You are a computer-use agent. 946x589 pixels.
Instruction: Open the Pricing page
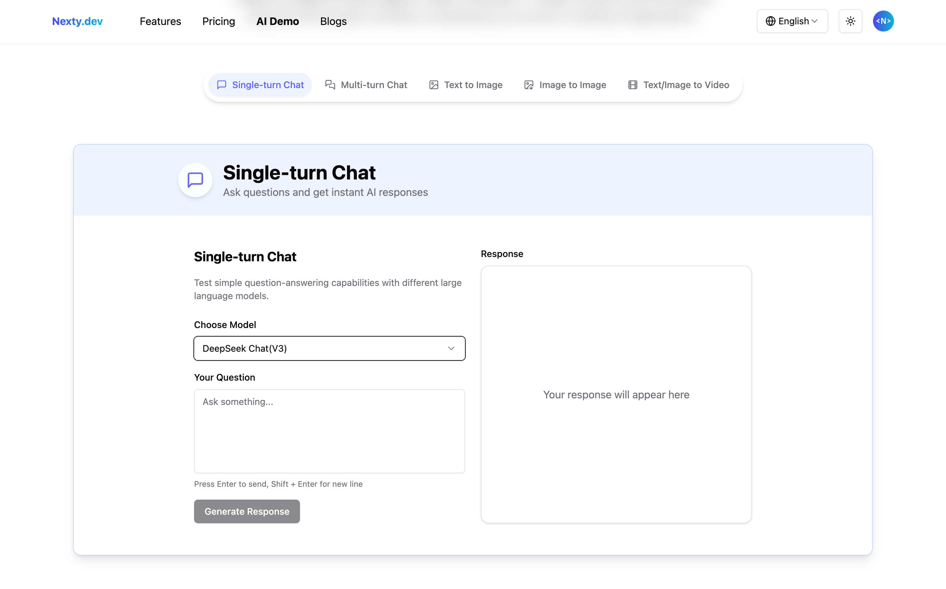coord(218,21)
